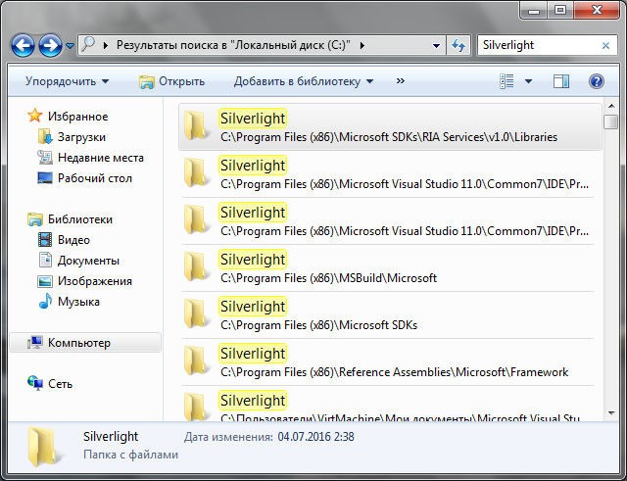Click folder icon of MSBuild\Microsoft result
The image size is (627, 481).
coord(196,266)
